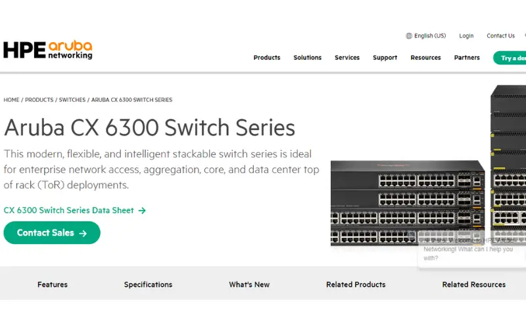The width and height of the screenshot is (526, 328).
Task: Navigate to the SWITCHES breadcrumb
Action: coord(72,100)
